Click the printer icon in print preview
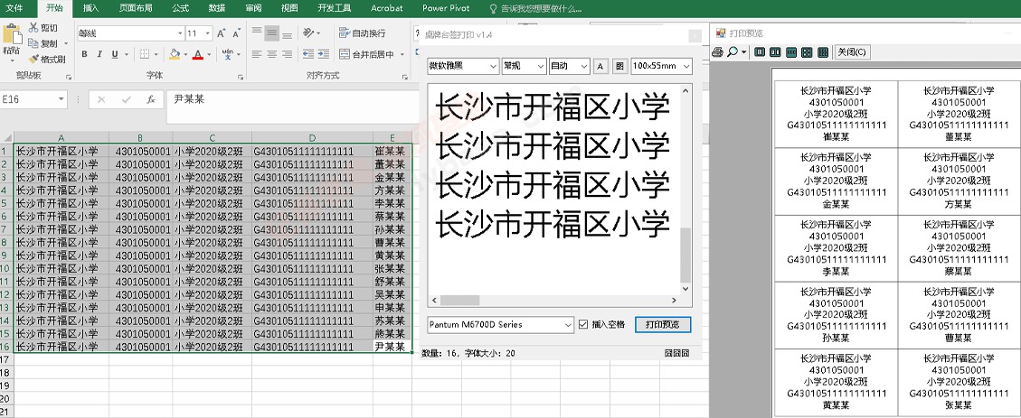Screen dimensions: 1021x418 click(718, 52)
